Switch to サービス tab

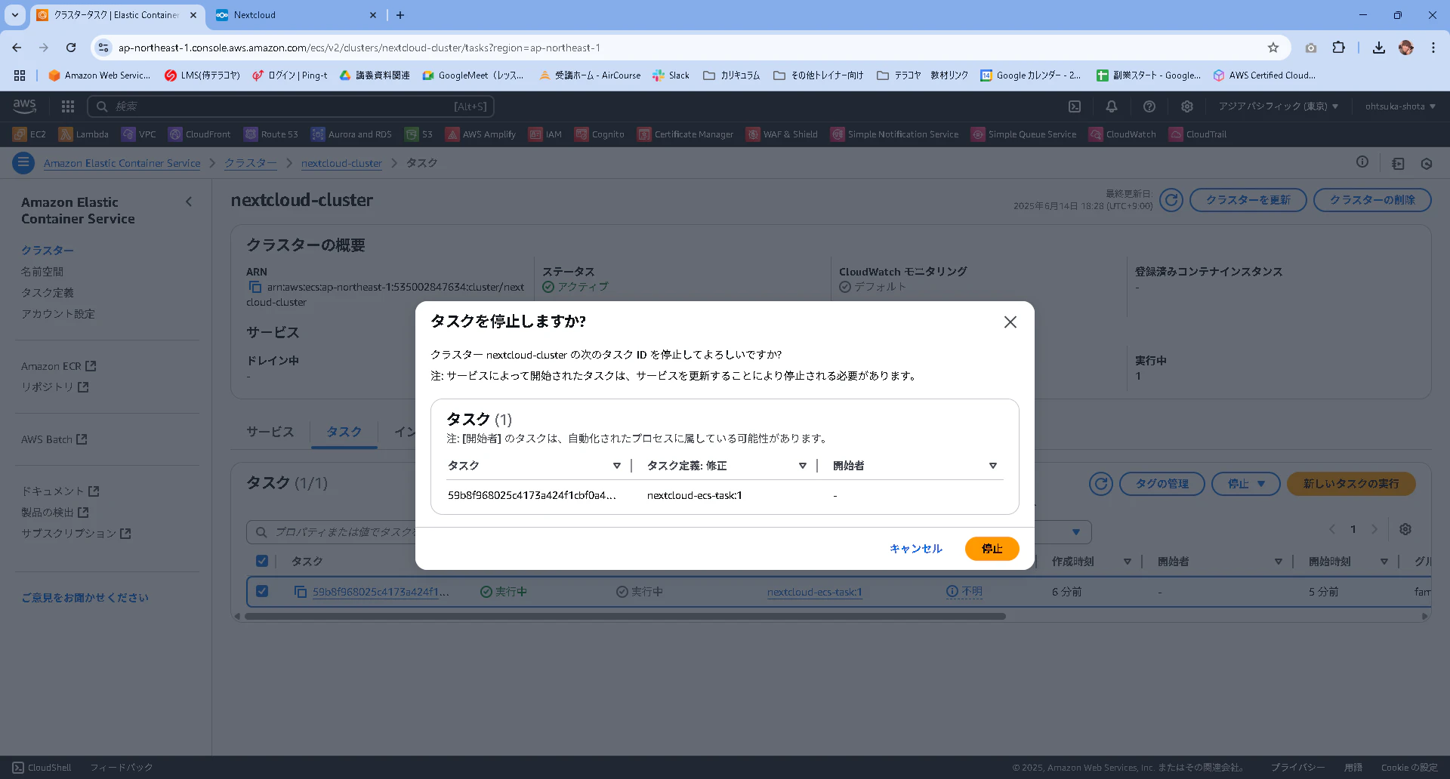tap(270, 432)
